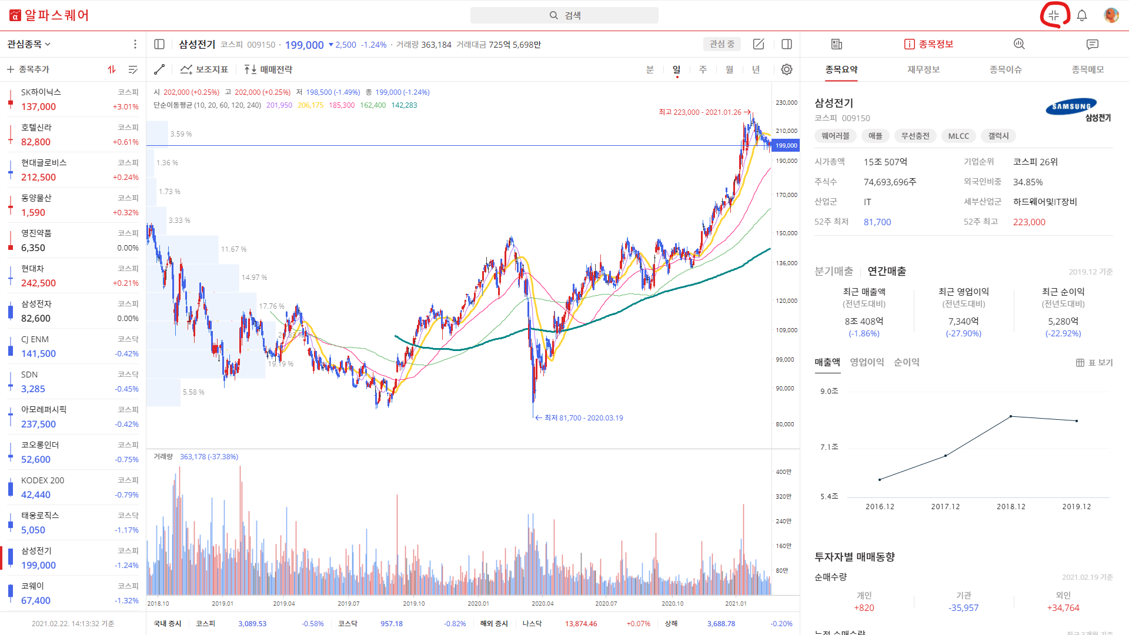This screenshot has height=635, width=1129.
Task: Open chart settings gear icon
Action: [787, 69]
